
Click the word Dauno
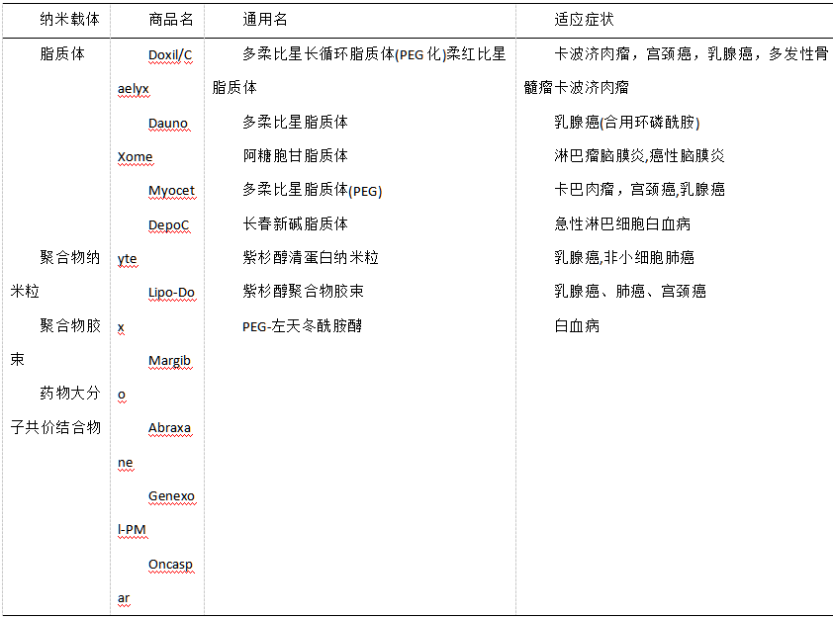point(168,124)
